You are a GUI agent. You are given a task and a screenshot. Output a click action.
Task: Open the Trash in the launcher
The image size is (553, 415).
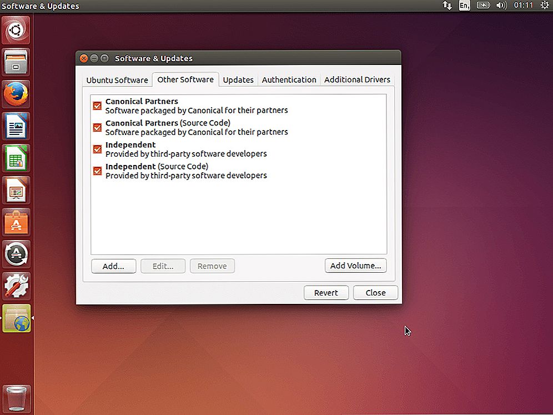[16, 399]
